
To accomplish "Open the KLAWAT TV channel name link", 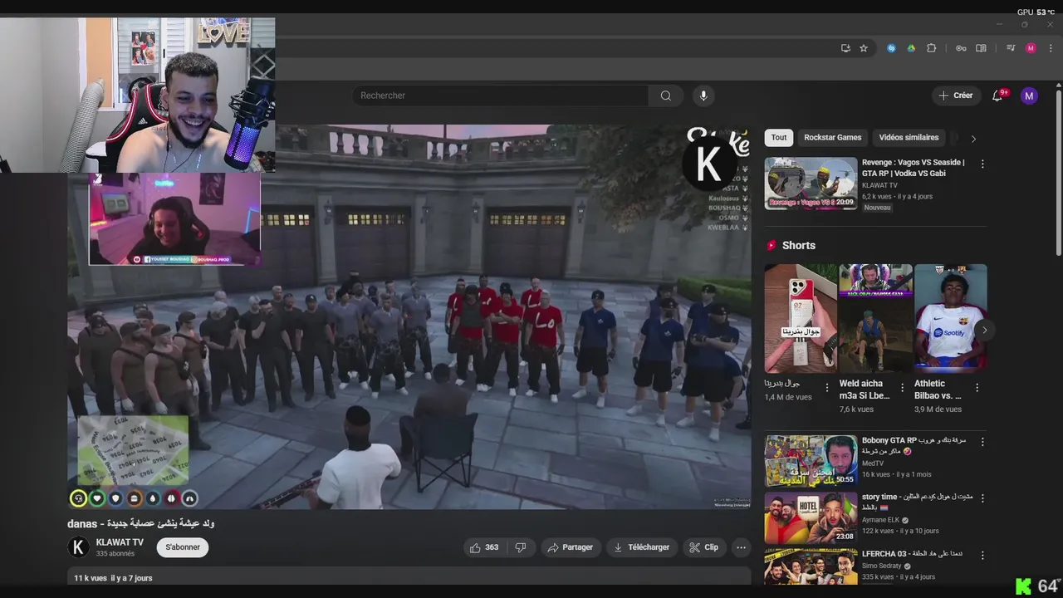I will (120, 542).
